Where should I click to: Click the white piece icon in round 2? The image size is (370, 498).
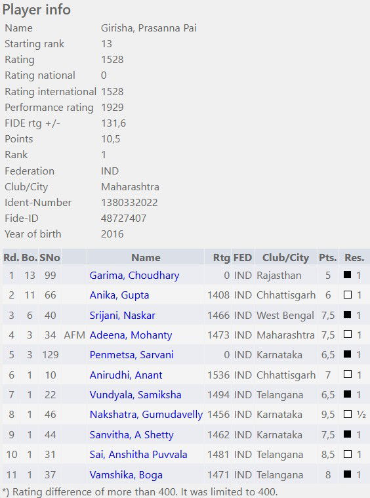pos(348,295)
